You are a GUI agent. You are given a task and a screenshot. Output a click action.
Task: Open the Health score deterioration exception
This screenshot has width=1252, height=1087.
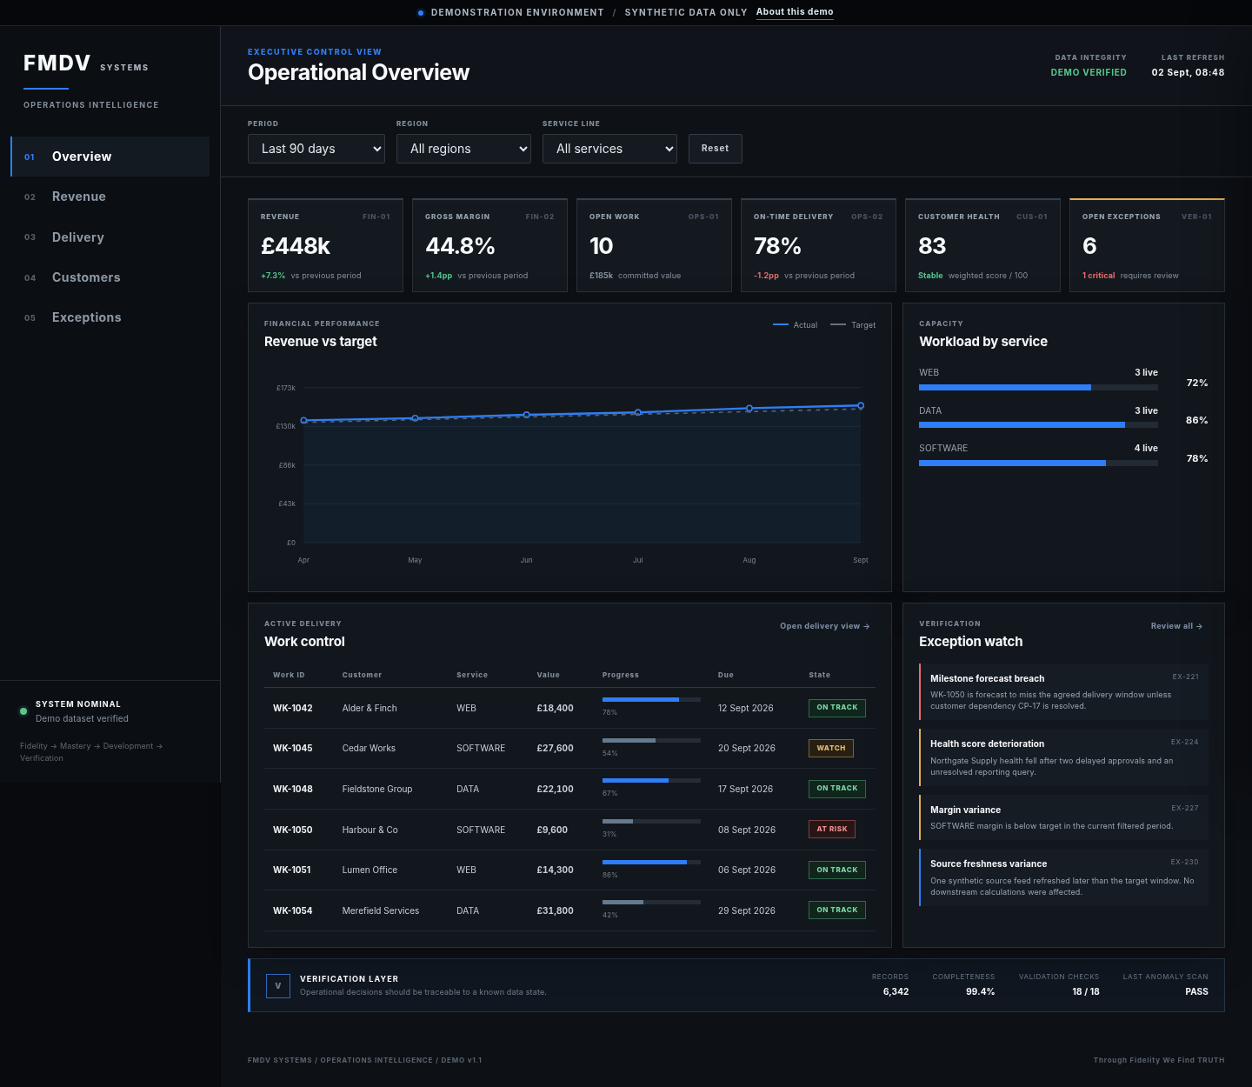(1063, 757)
